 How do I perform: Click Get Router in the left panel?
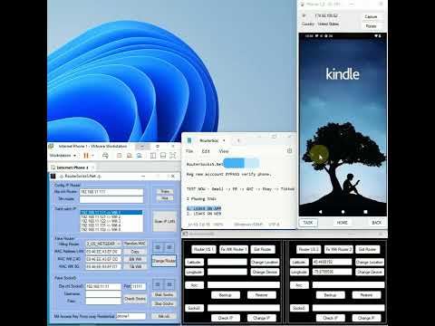click(263, 249)
